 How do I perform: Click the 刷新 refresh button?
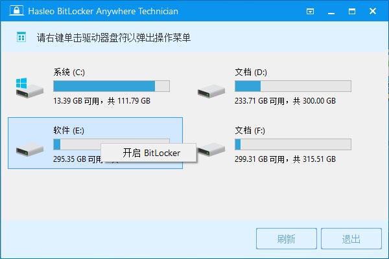[x=286, y=239]
